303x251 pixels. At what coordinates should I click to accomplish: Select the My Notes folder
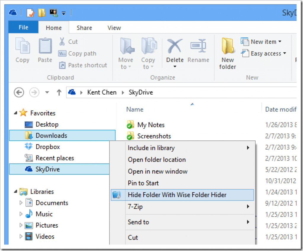tap(151, 125)
